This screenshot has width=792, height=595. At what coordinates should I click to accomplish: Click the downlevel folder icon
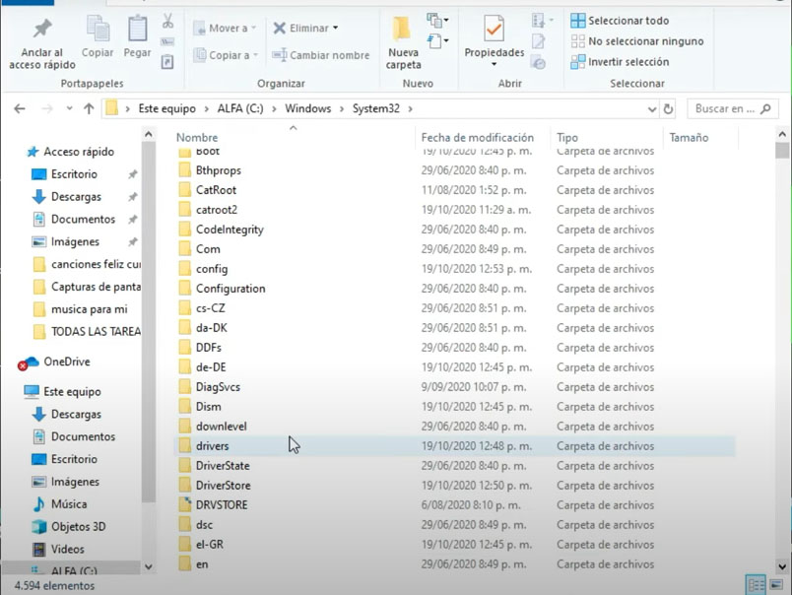pyautogui.click(x=185, y=427)
